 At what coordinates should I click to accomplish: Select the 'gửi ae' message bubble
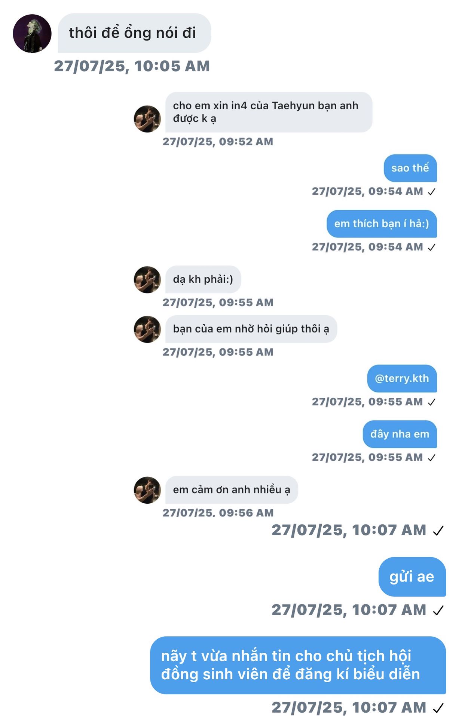(x=412, y=577)
